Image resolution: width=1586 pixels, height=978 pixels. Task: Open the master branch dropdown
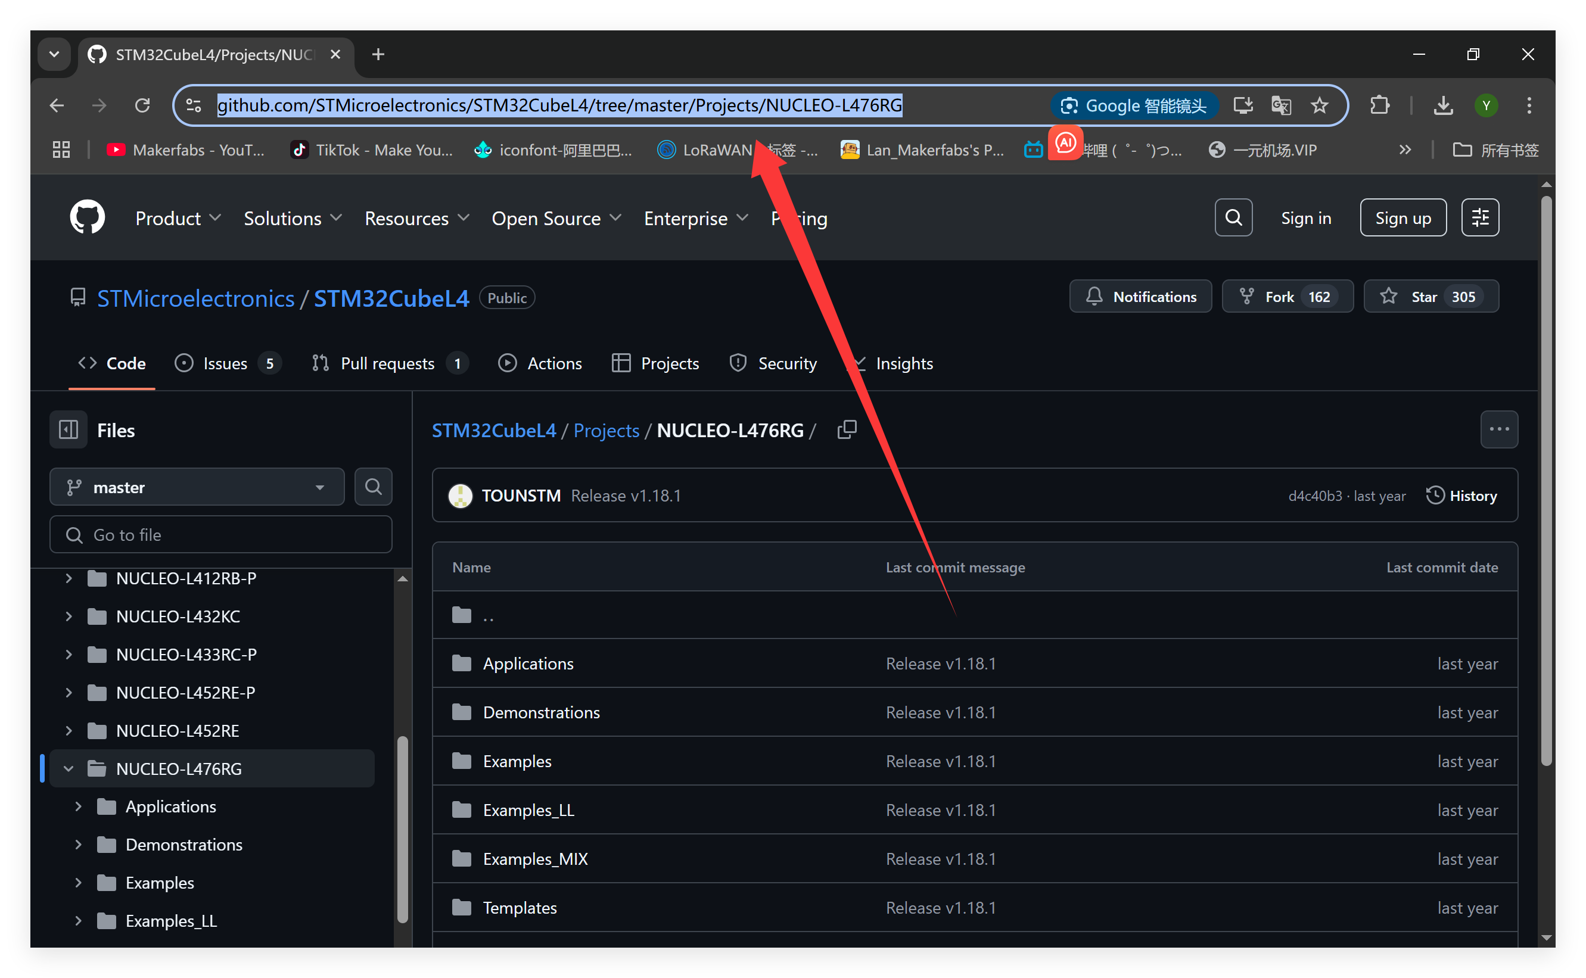[197, 487]
